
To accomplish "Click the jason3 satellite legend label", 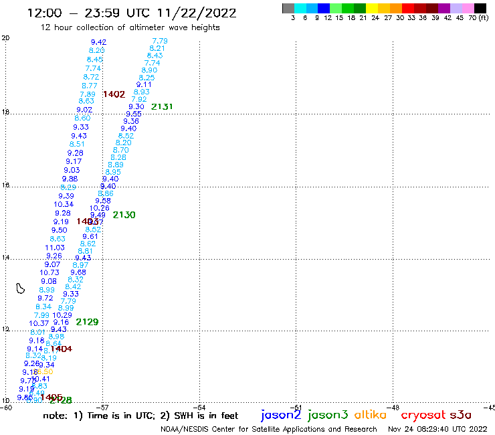I will (327, 415).
